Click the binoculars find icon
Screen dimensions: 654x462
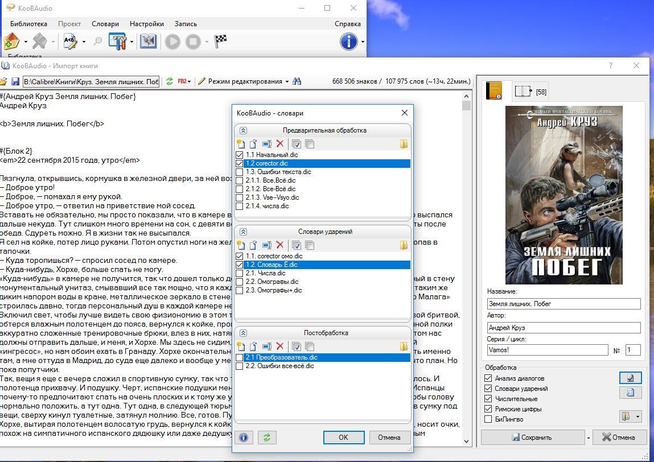click(x=297, y=81)
